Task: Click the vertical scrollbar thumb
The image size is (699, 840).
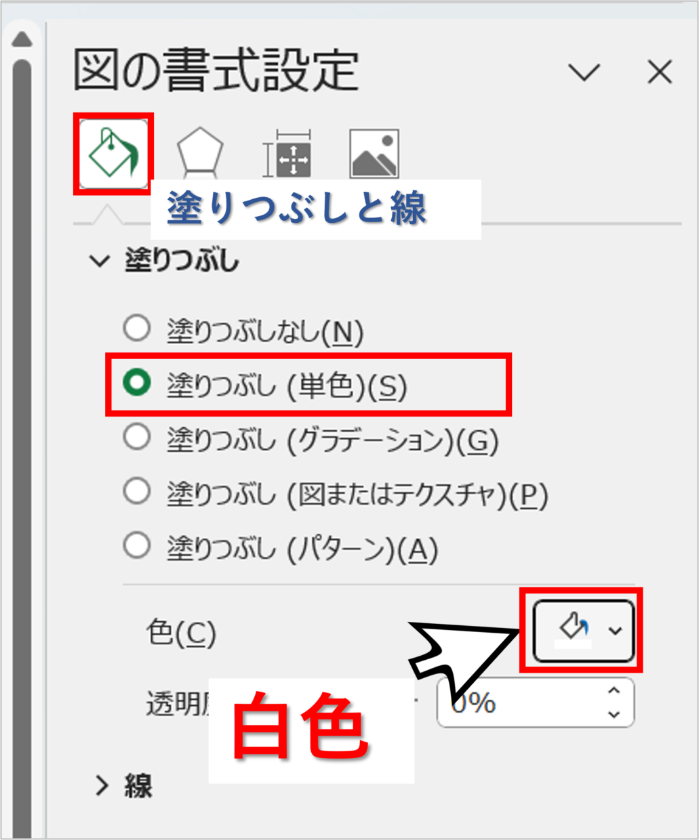Action: tap(22, 447)
